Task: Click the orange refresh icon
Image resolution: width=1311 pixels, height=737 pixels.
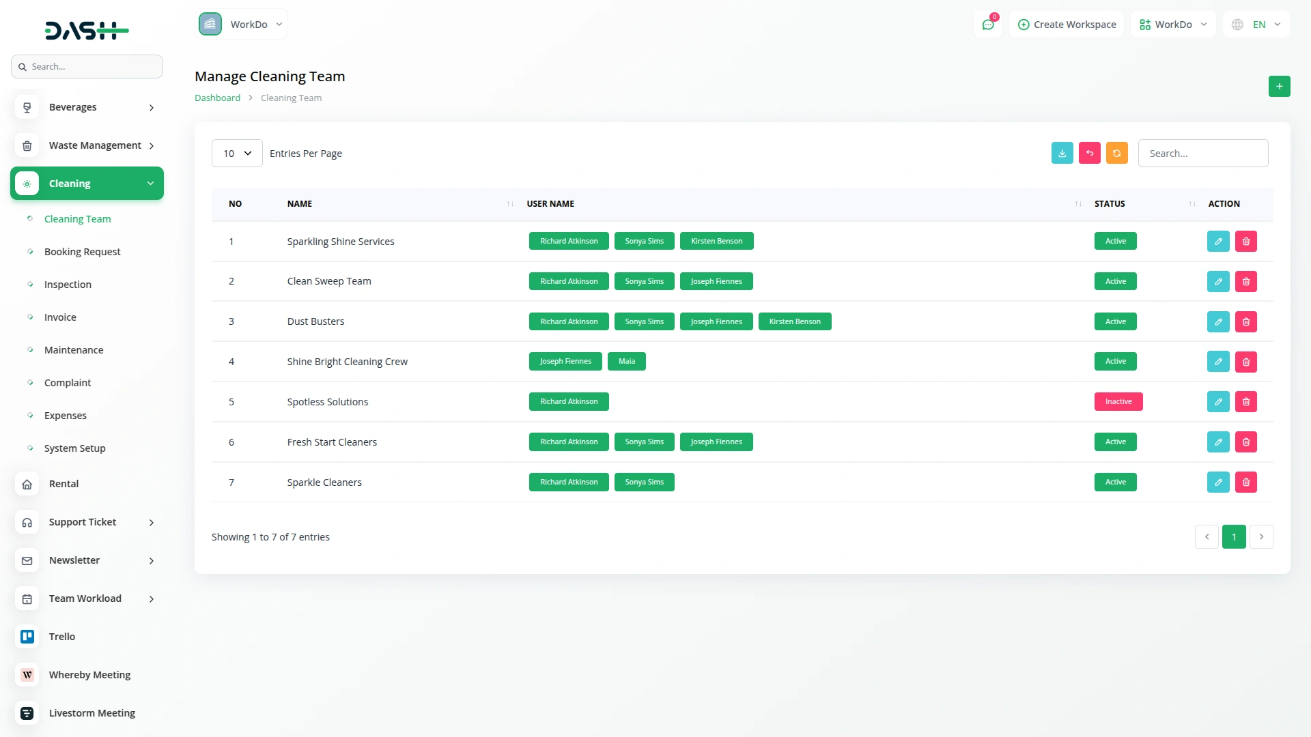Action: (1116, 154)
